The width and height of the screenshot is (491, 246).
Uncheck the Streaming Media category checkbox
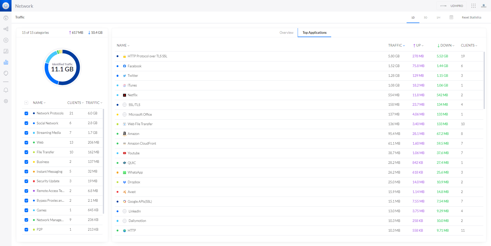(x=26, y=133)
